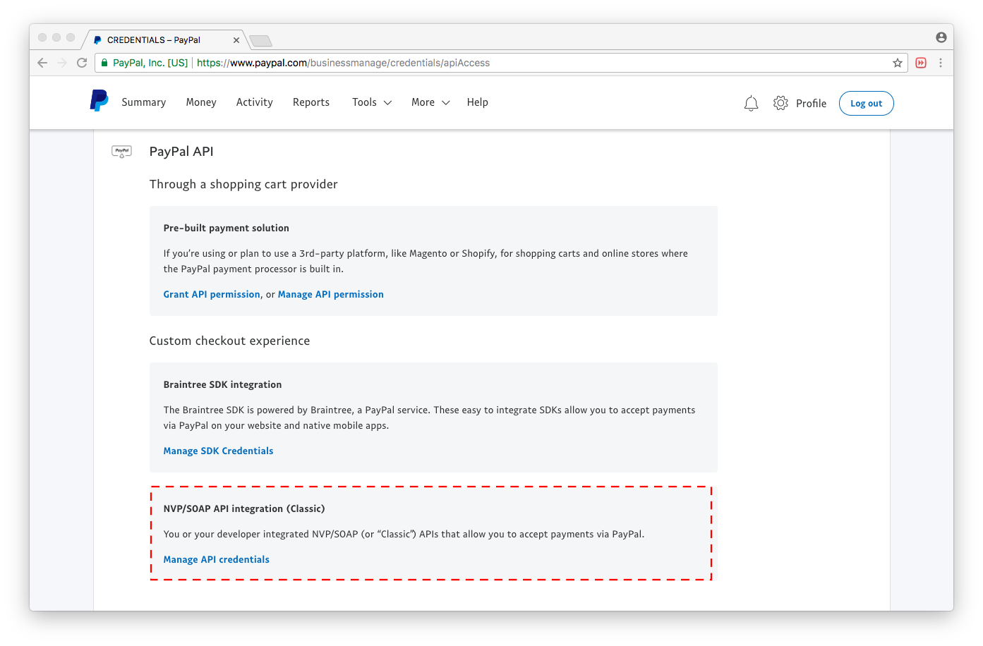Click the red browser extension icon
The width and height of the screenshot is (983, 646).
tap(921, 63)
